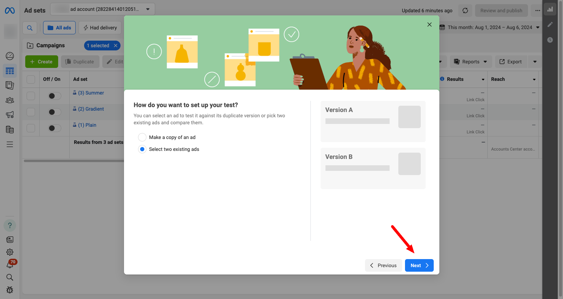Open the (3) Summer ad set link
Screen dimensions: 563x299
(x=91, y=93)
